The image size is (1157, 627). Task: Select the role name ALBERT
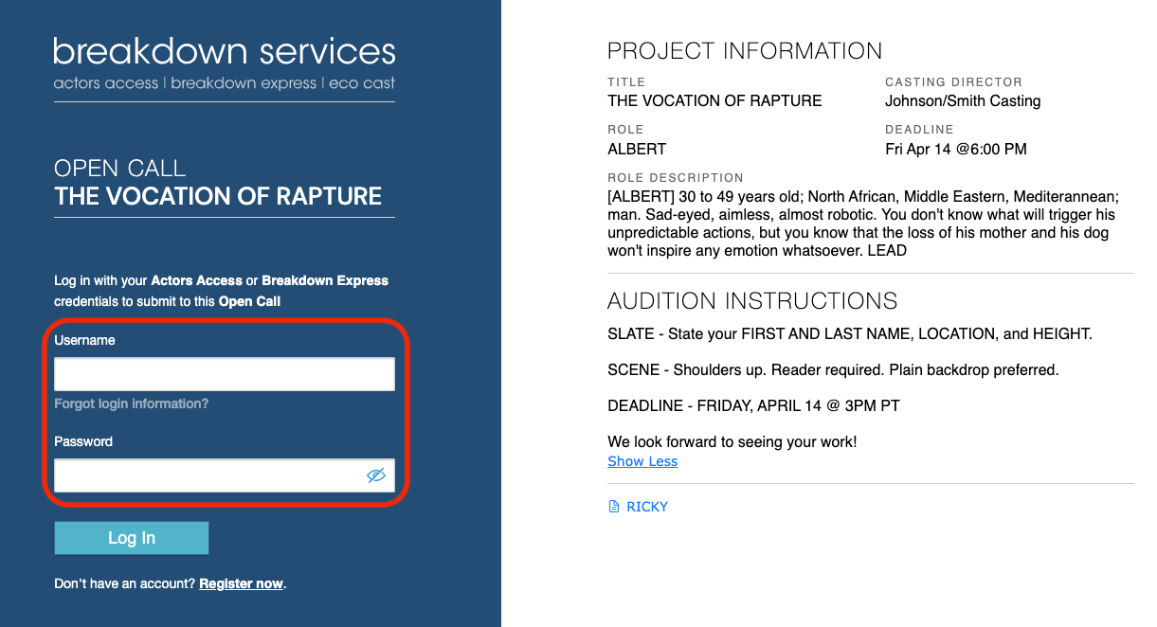click(x=637, y=149)
